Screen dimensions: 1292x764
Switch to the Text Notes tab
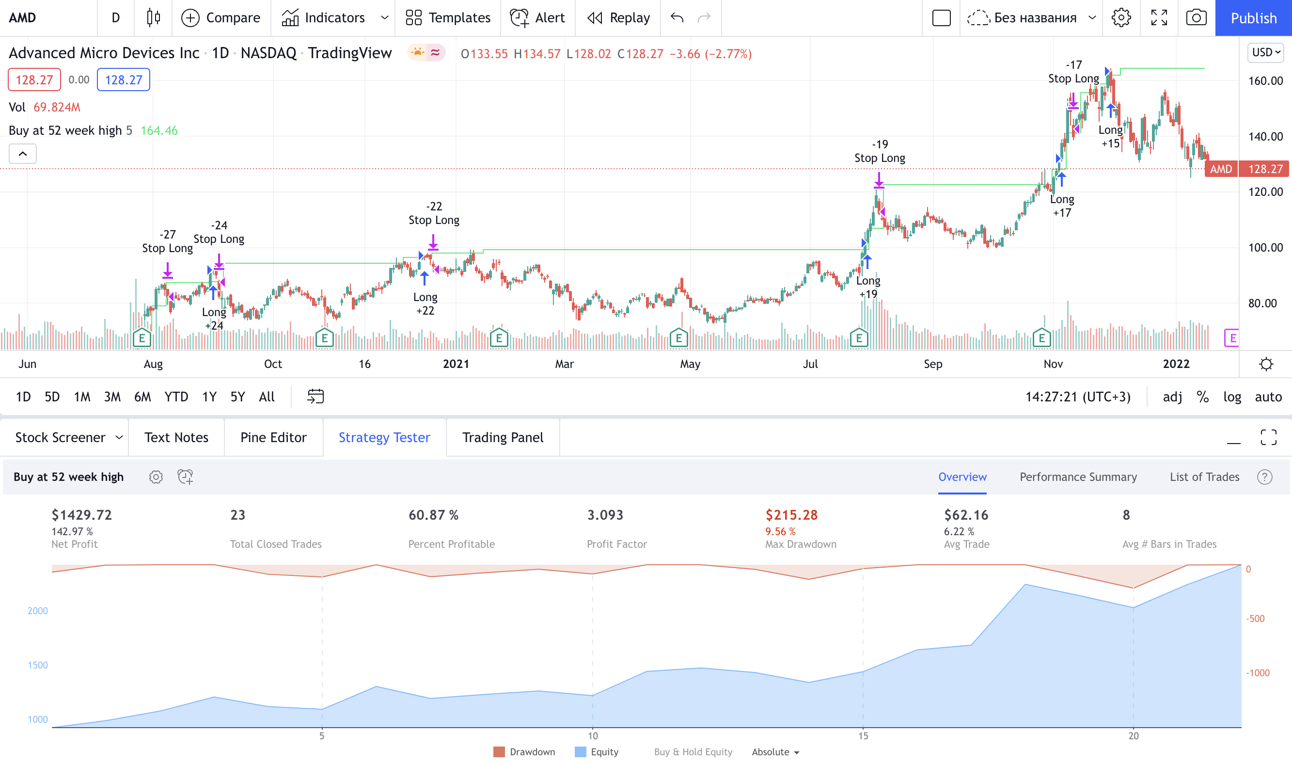pos(176,438)
